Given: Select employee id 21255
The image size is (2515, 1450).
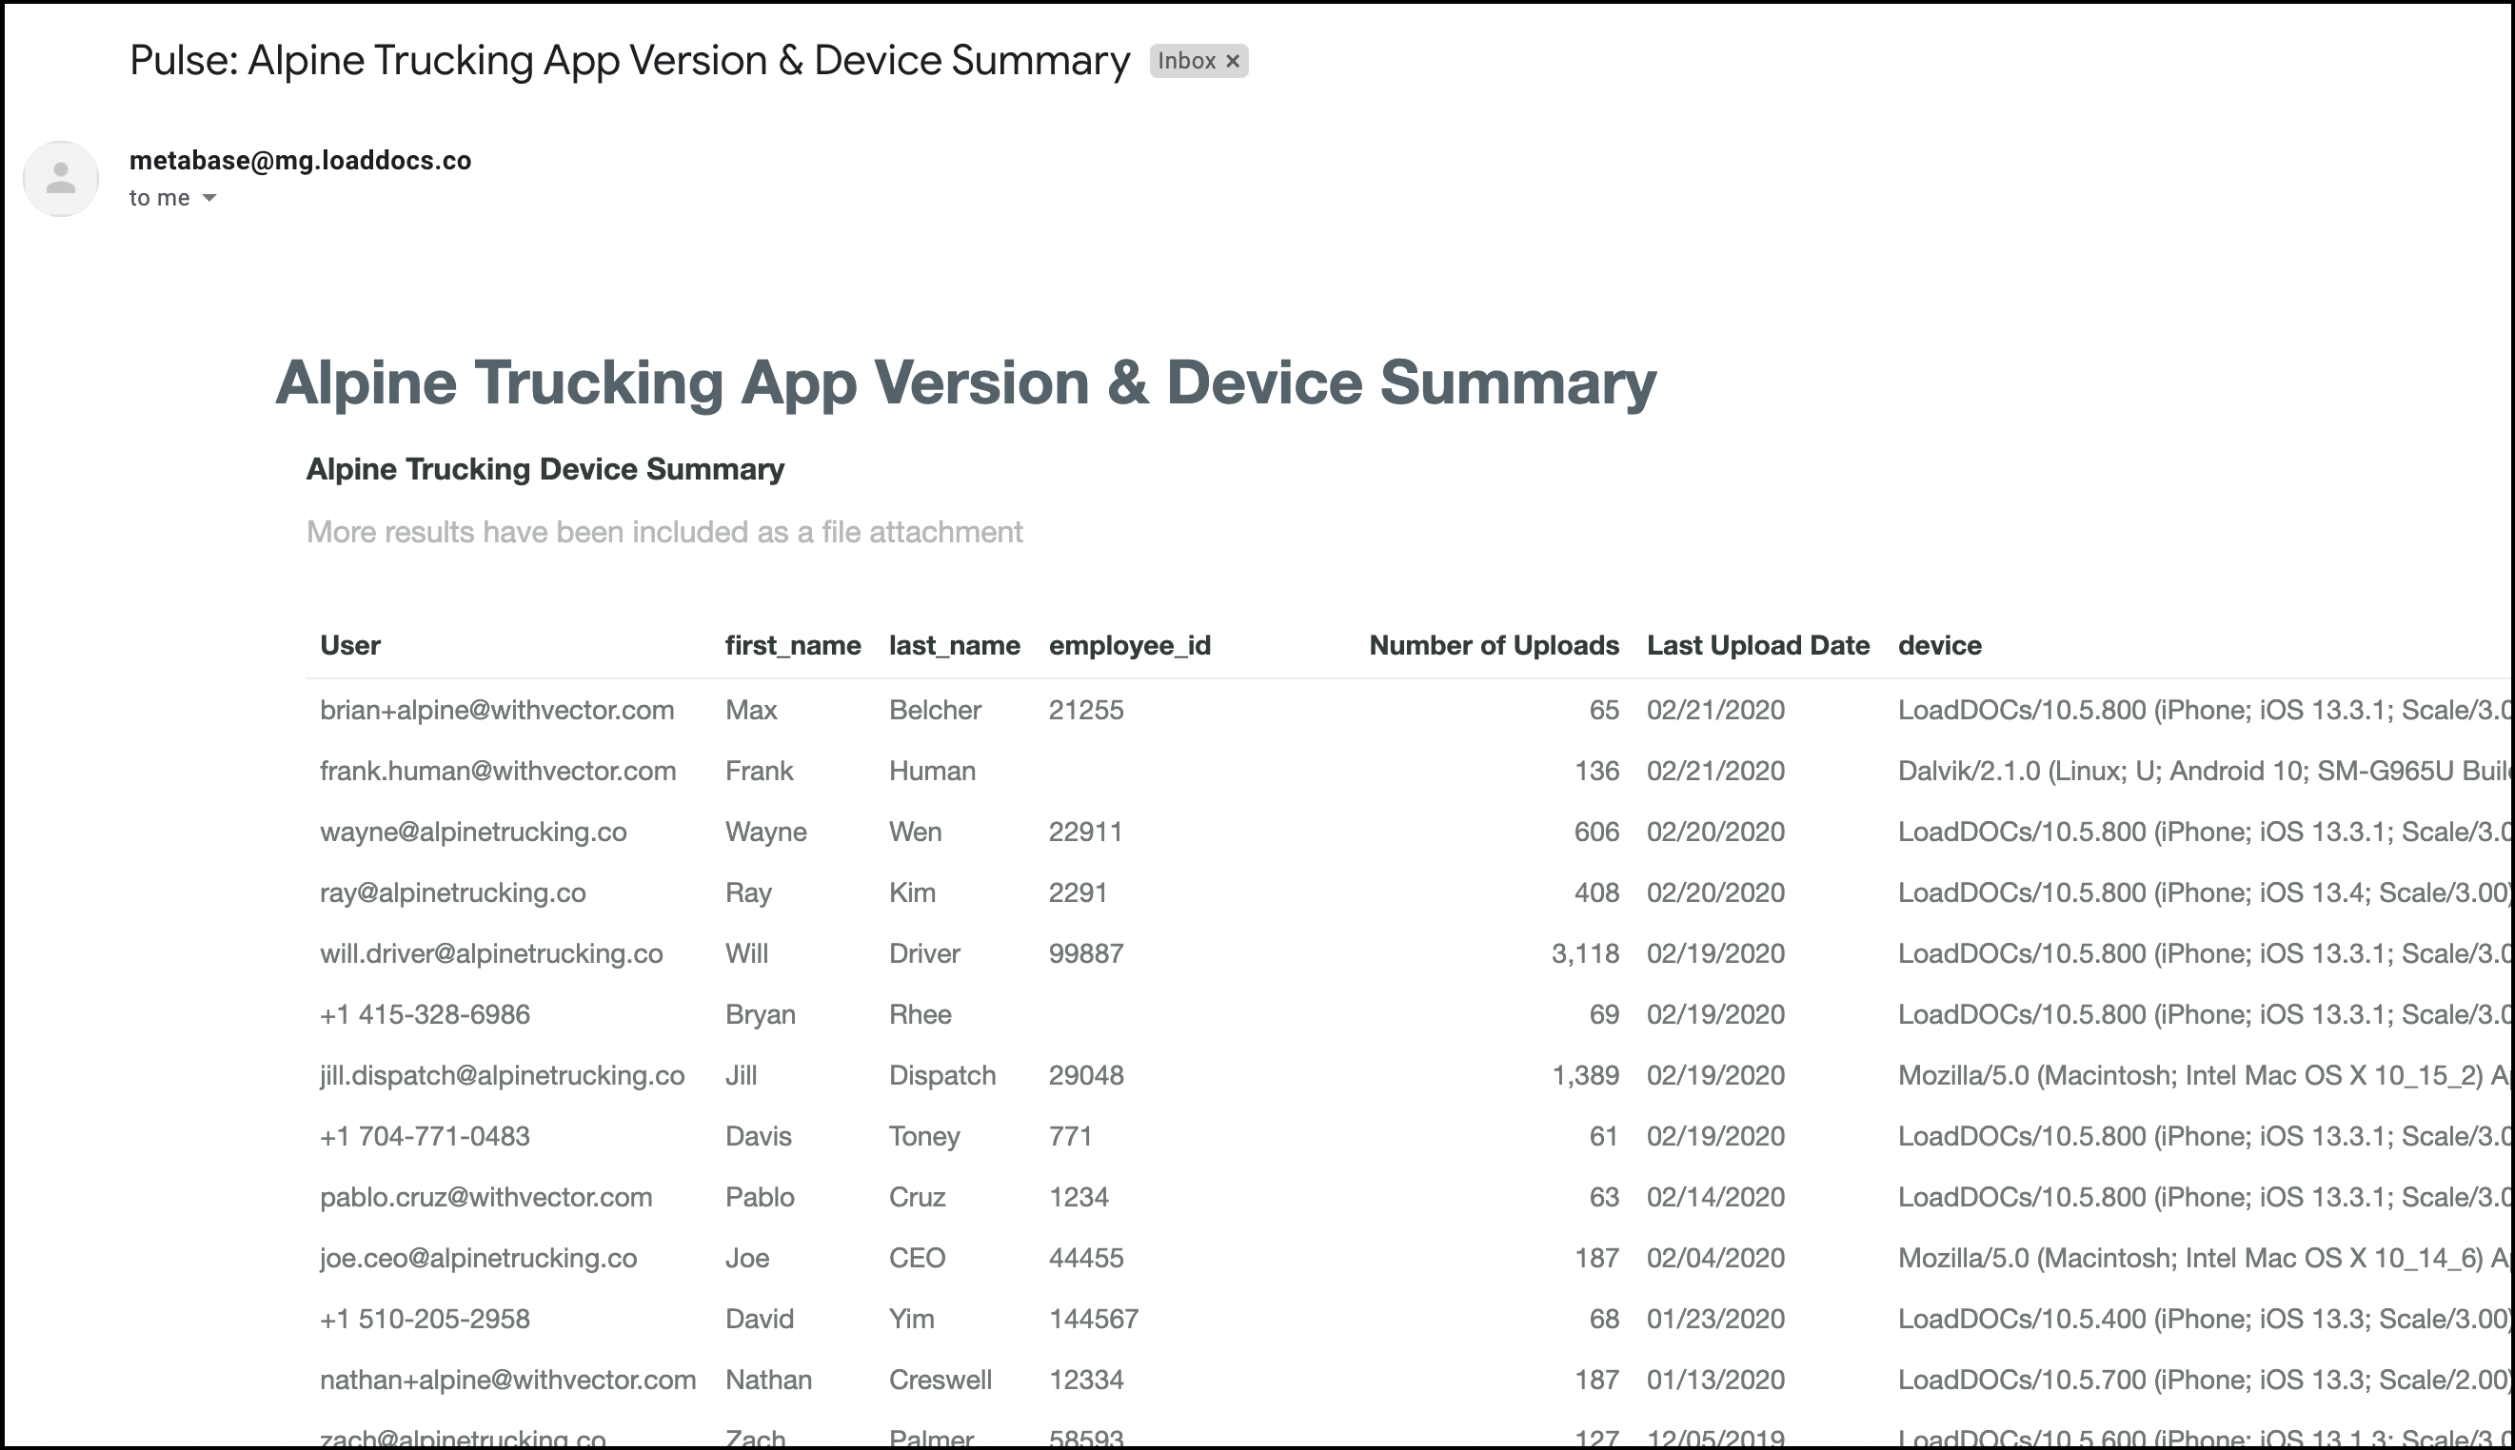Looking at the screenshot, I should 1086,710.
